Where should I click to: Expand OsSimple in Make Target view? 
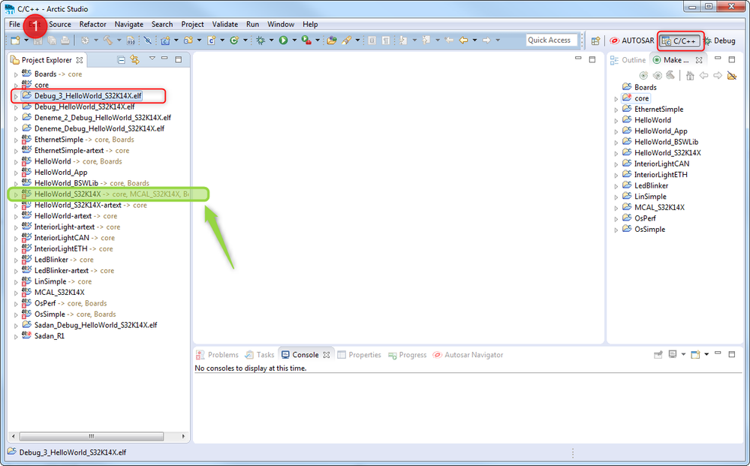[616, 230]
